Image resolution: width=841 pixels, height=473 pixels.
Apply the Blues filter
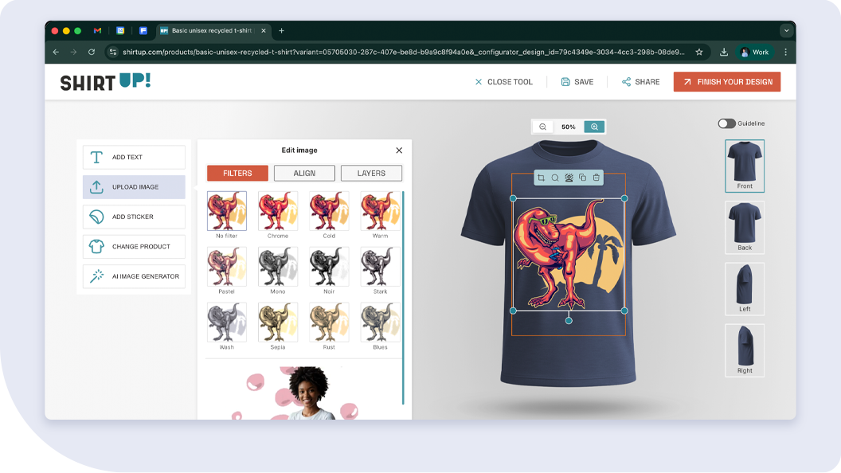point(380,322)
